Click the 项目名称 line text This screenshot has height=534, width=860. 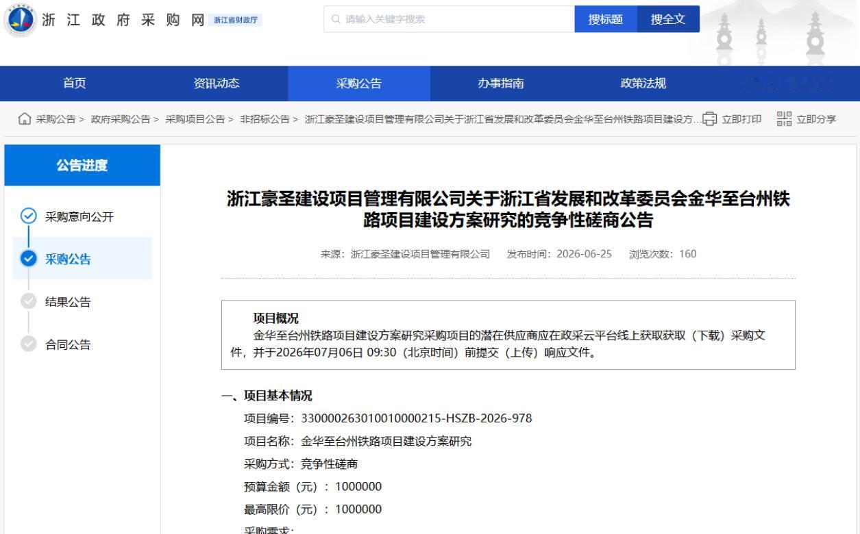click(358, 441)
